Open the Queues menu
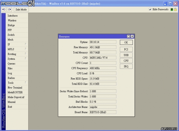The height and width of the screenshot is (131, 179). (17, 64)
